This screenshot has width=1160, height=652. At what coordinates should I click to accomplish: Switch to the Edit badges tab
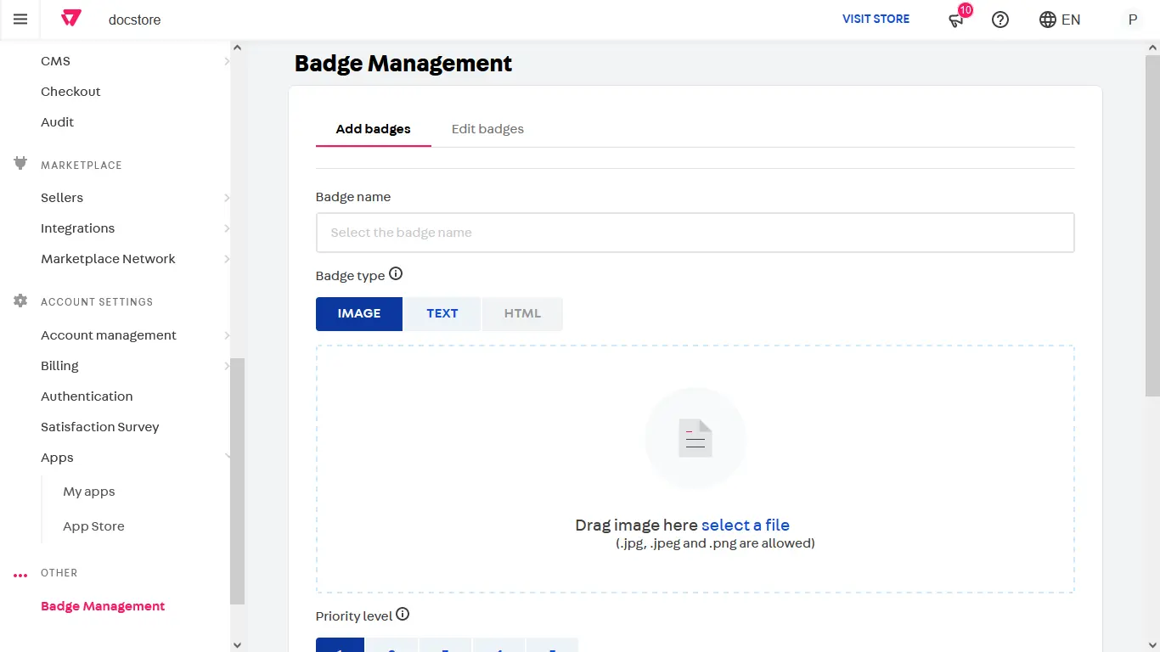(487, 129)
